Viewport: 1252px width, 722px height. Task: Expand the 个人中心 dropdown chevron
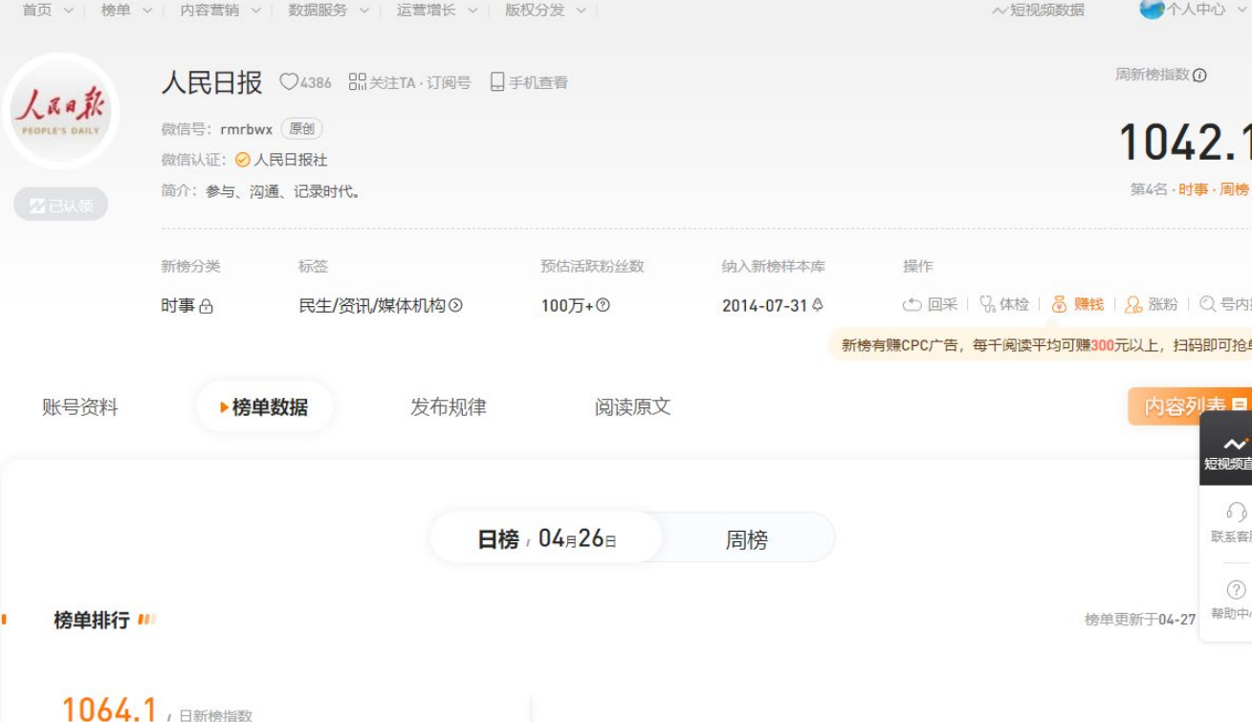click(x=1242, y=11)
